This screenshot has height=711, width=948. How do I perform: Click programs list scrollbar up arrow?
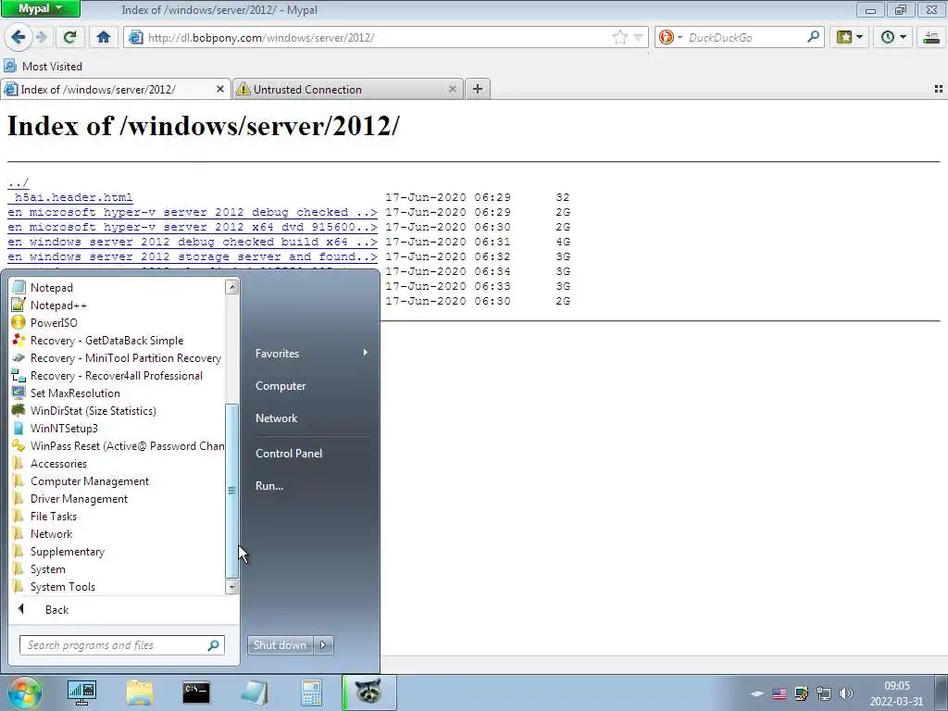(231, 287)
